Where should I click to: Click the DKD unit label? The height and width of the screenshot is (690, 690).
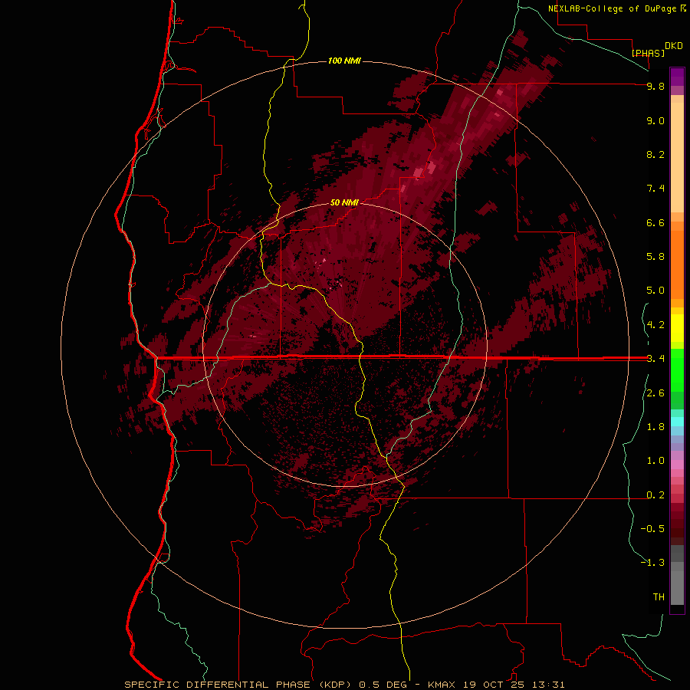coord(673,46)
